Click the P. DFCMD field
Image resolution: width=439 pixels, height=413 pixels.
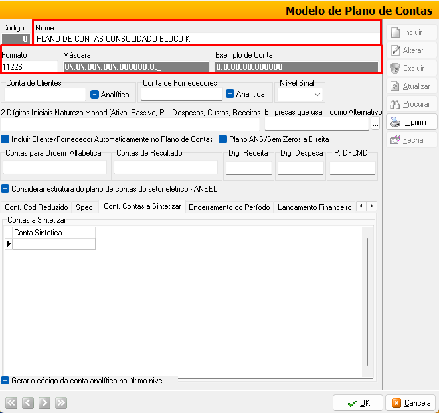tap(353, 168)
